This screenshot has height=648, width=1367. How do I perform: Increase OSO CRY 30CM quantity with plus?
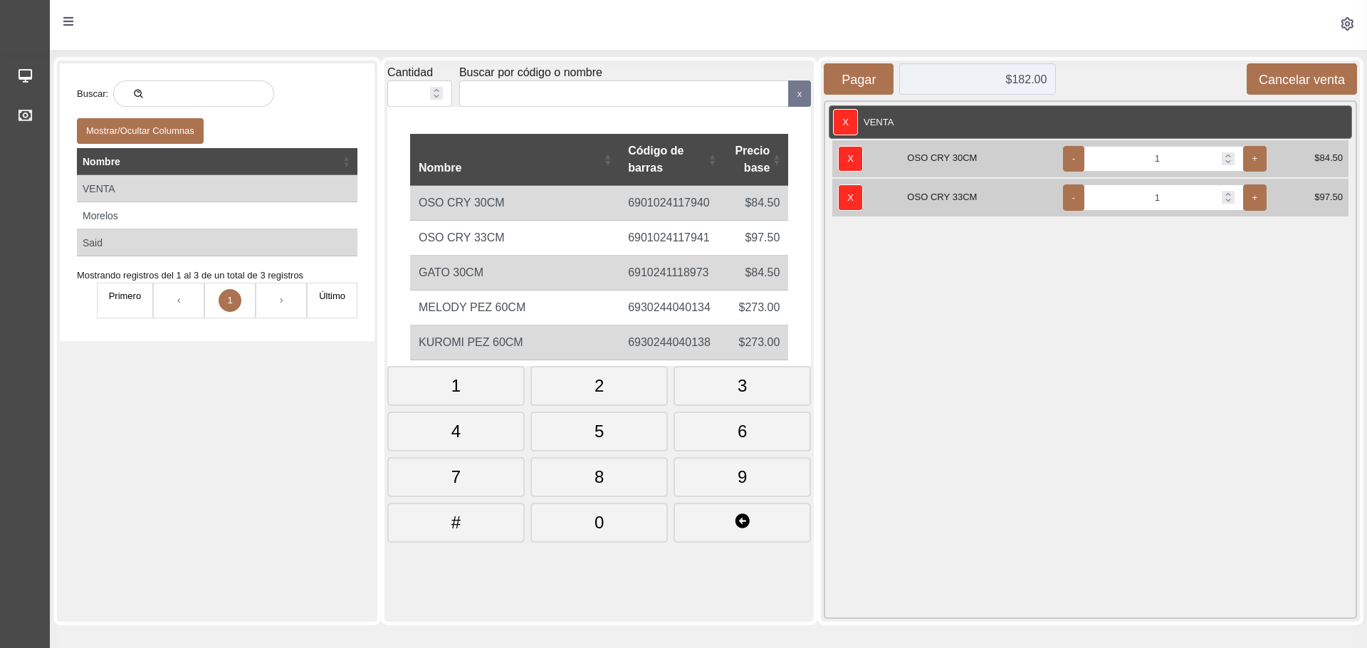(x=1254, y=159)
